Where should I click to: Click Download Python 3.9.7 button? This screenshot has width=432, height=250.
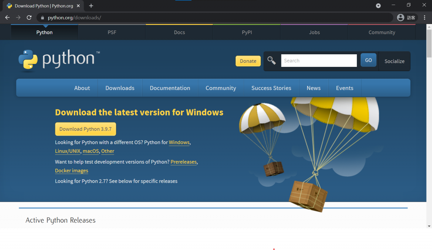(x=85, y=129)
